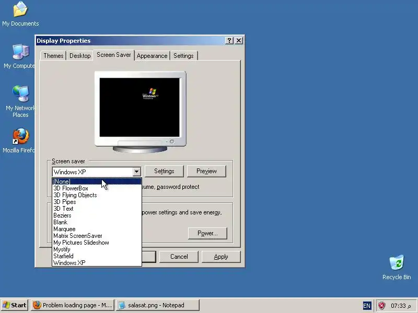
Task: Click the screen saver Settings button
Action: click(x=164, y=171)
